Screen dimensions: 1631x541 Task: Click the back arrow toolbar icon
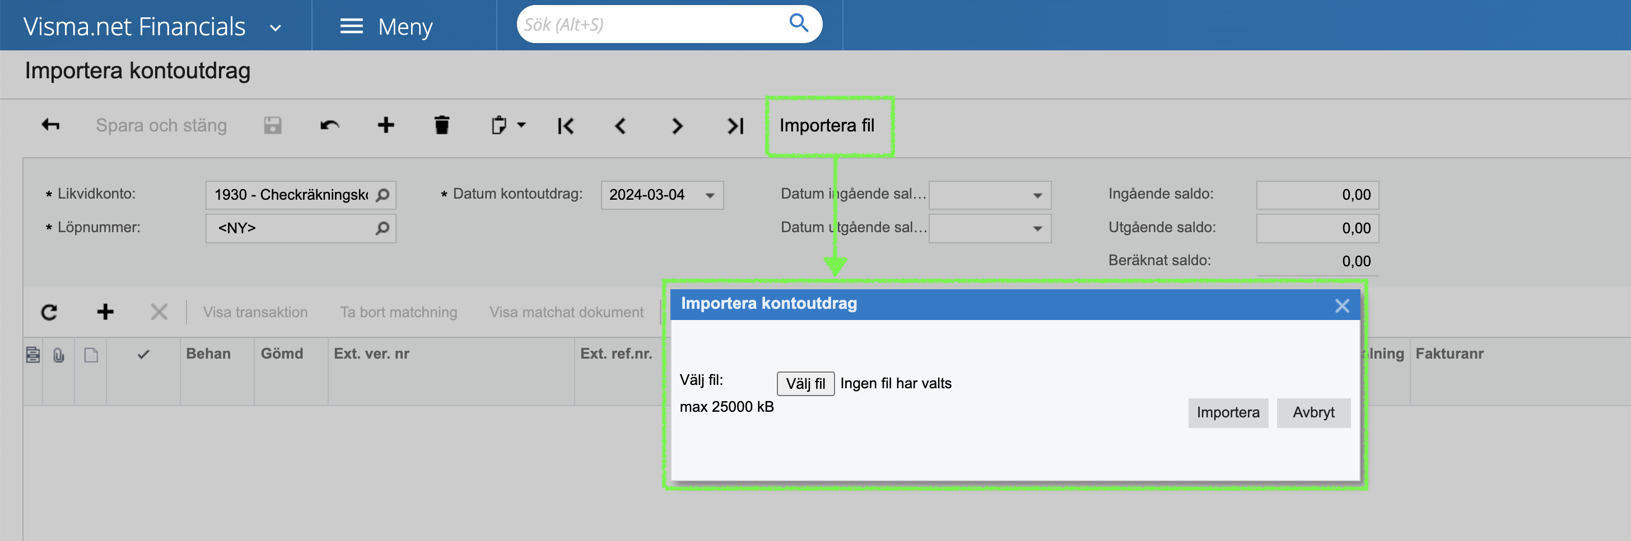tap(50, 125)
